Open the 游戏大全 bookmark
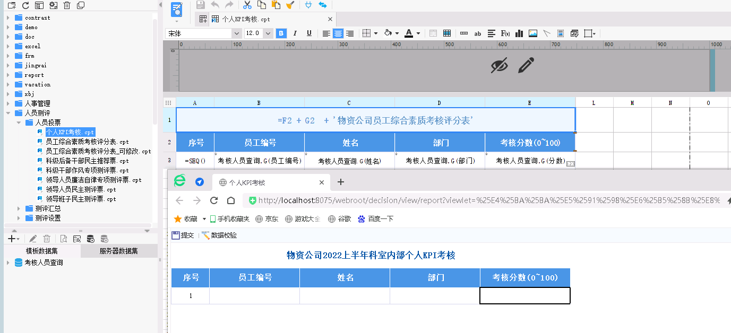Screen dimensions: 731x333 [x=303, y=218]
